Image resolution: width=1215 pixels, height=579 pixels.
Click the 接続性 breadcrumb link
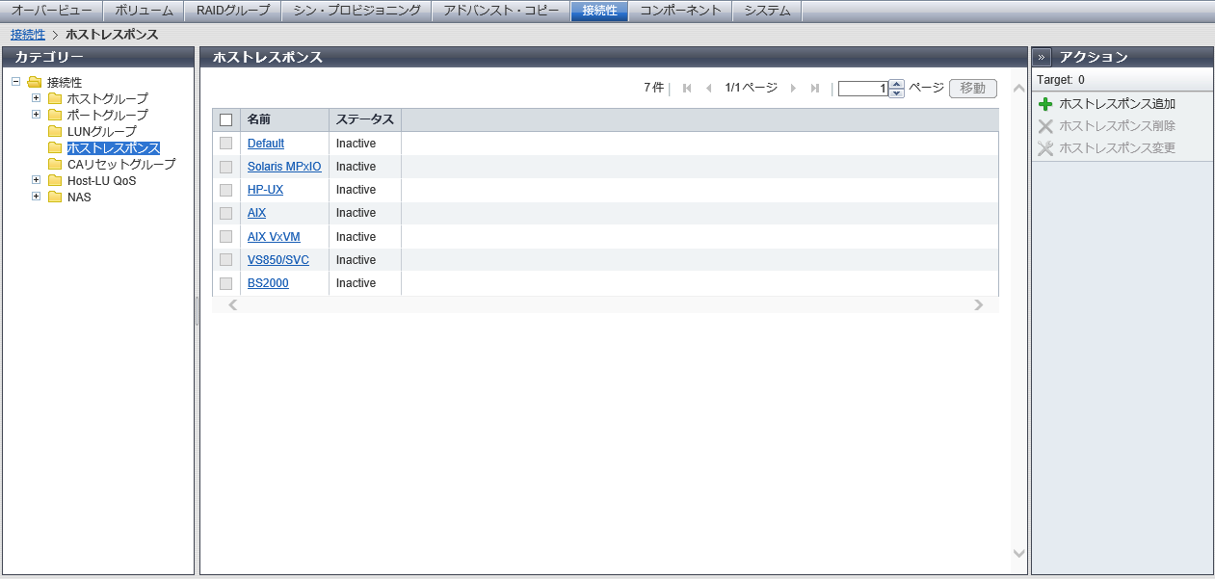tap(28, 35)
